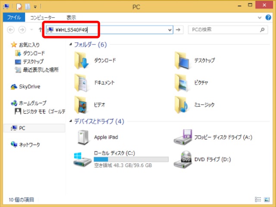Click the 空き領域 48.3 GB/59.6 GB text
The image size is (276, 207).
click(123, 166)
